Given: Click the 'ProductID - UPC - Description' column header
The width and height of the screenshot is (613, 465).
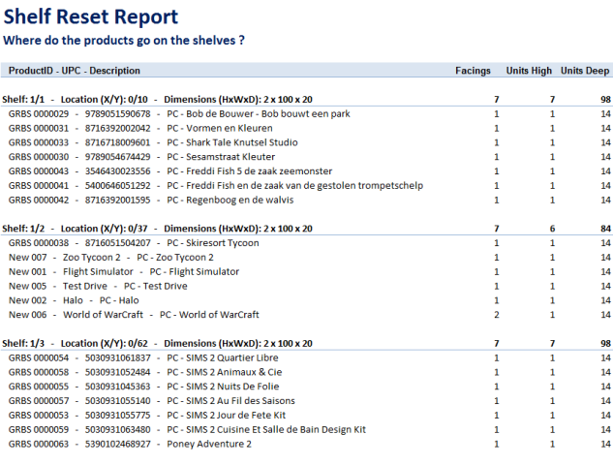Looking at the screenshot, I should (75, 71).
